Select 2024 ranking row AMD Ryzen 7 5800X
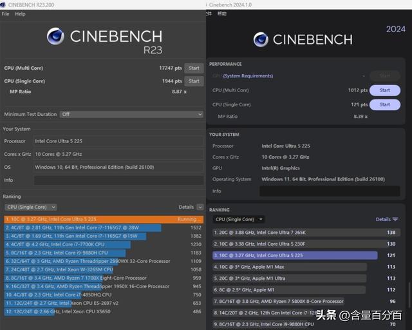This screenshot has height=330, width=412. click(x=306, y=301)
